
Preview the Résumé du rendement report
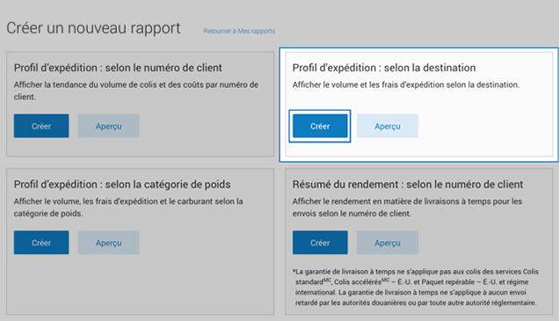388,243
